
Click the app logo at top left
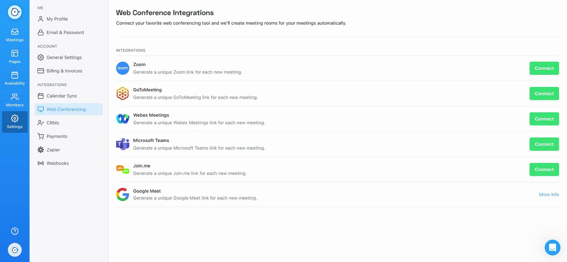pos(15,12)
